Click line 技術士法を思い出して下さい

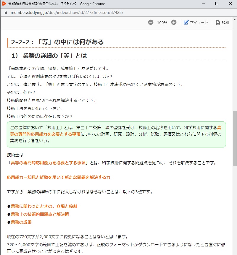[35, 108]
